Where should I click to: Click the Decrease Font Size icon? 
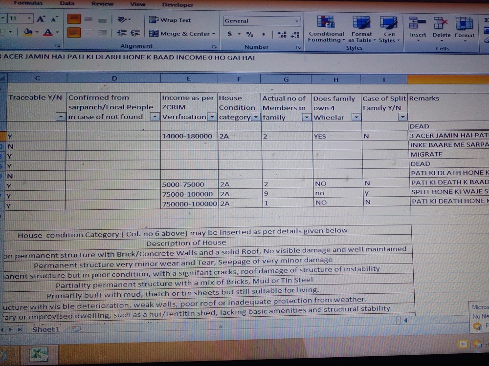tap(54, 19)
